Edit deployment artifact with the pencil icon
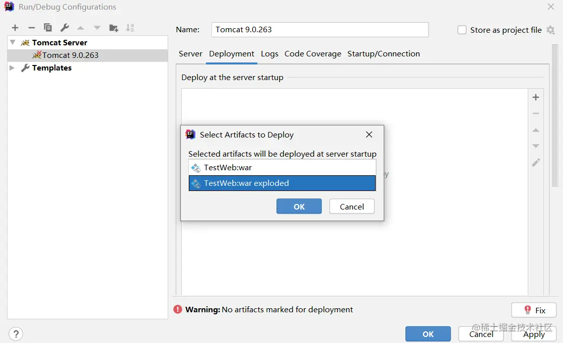Viewport: 563px width, 343px height. coord(536,162)
